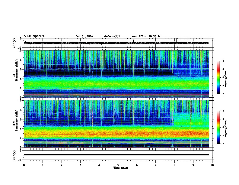Image resolution: width=239 pixels, height=185 pixels.
Task: Click the "6" tick on the Time axis
Action: (x=137, y=165)
